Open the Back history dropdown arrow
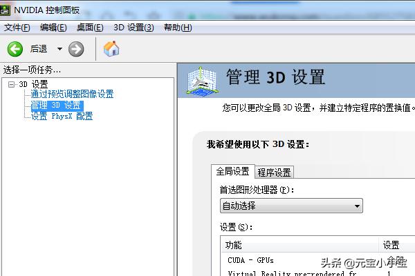Viewport: 415px width, 276px height. (x=59, y=49)
